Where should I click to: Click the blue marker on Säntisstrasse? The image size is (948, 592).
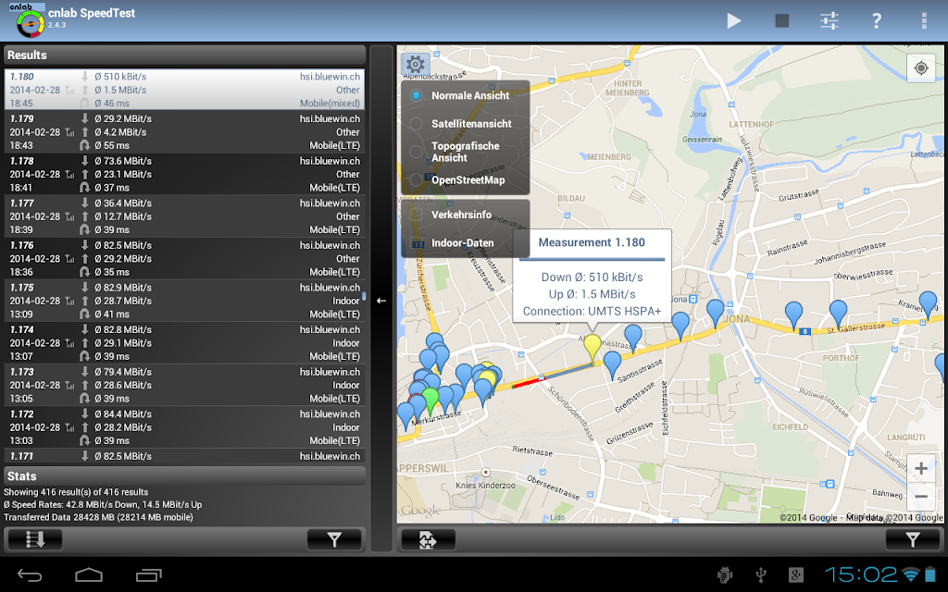(613, 364)
